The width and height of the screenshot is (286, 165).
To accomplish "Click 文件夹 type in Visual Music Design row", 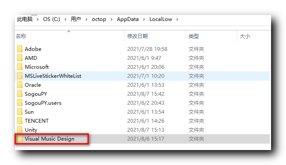I will [196, 138].
